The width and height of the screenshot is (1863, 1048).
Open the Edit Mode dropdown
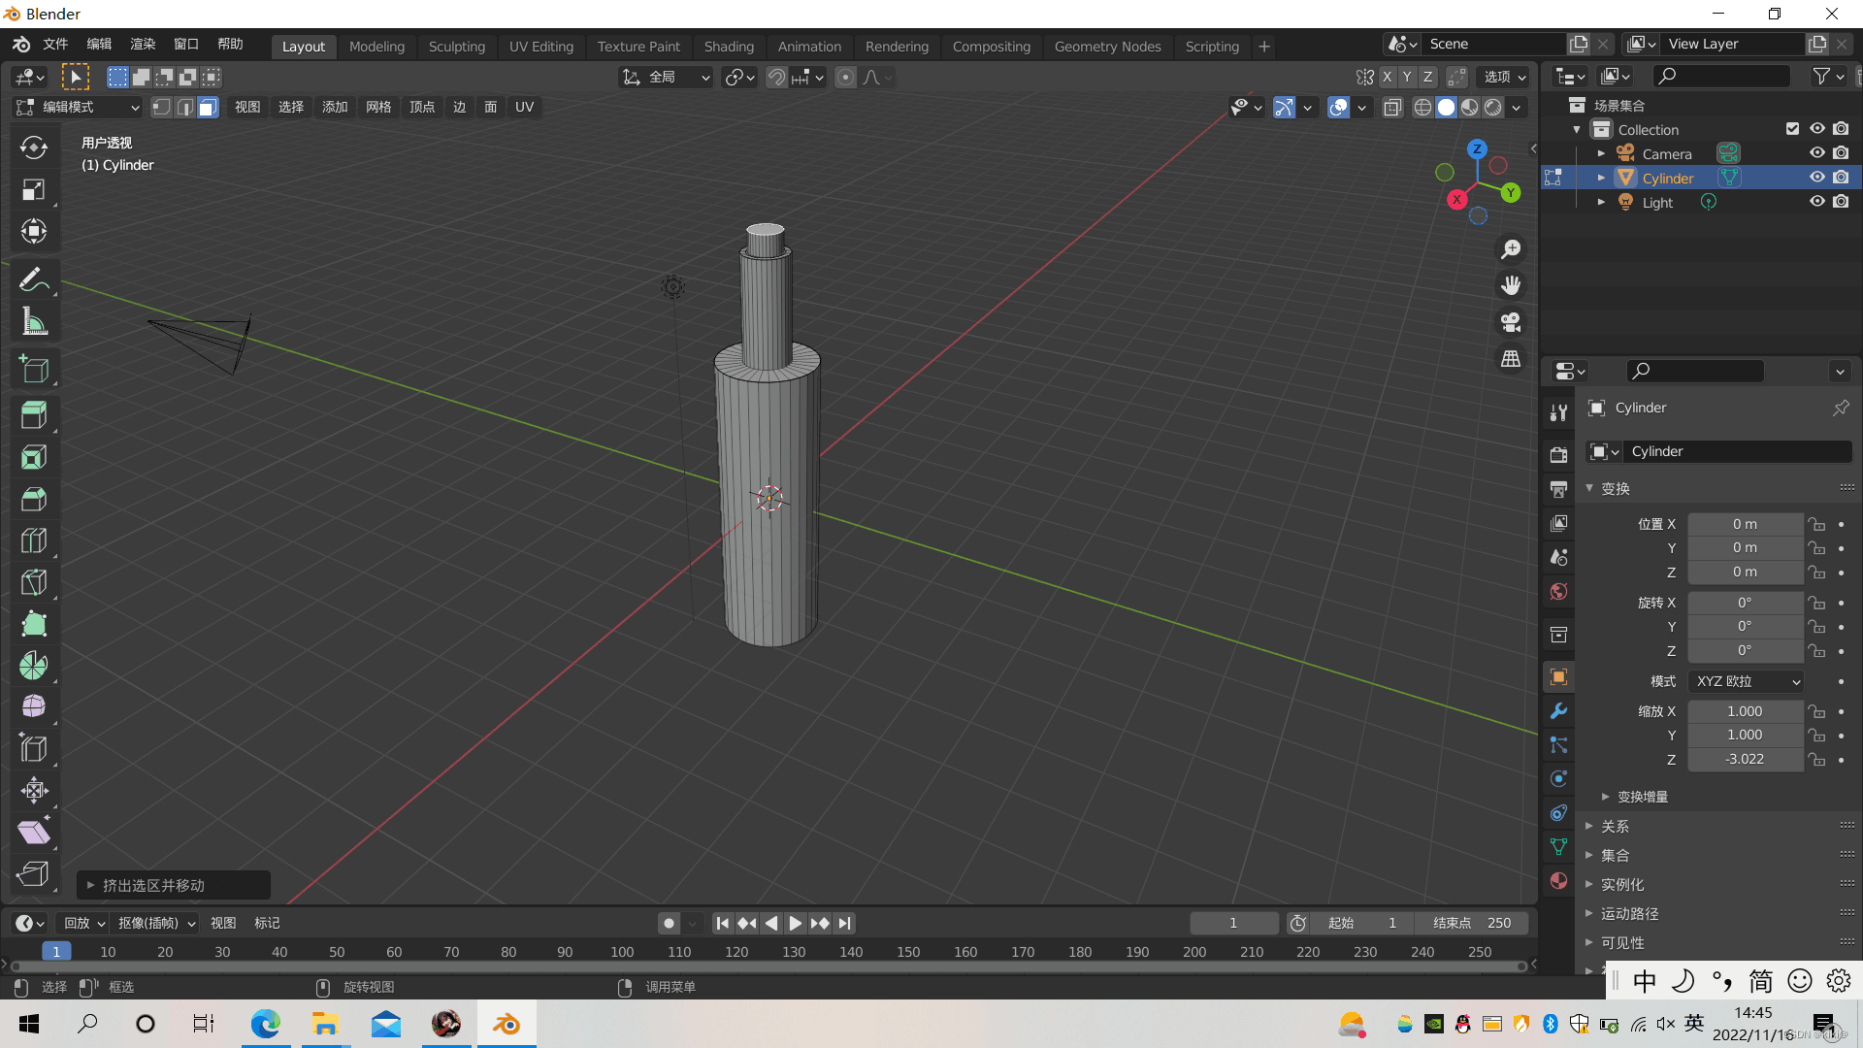[x=80, y=108]
